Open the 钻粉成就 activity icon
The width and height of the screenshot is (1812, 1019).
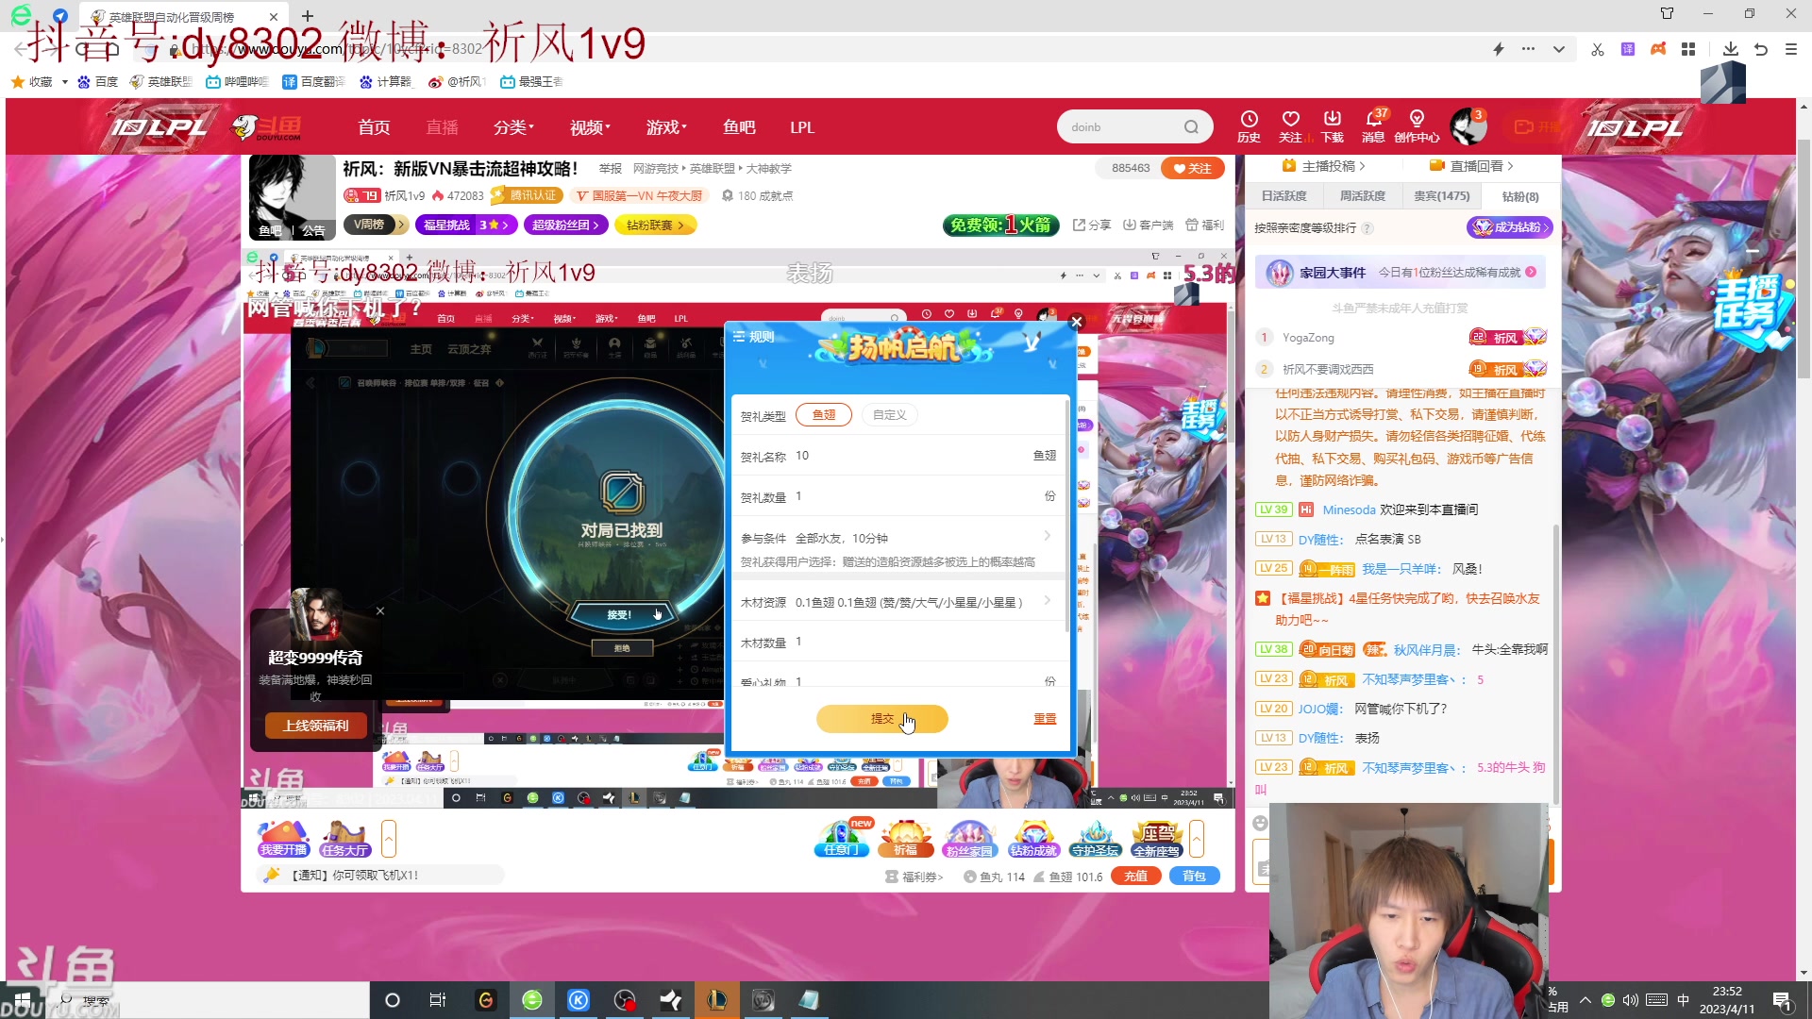click(x=1033, y=838)
